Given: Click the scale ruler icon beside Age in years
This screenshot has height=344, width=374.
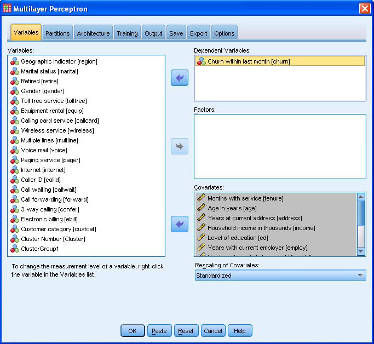Looking at the screenshot, I should pos(201,208).
